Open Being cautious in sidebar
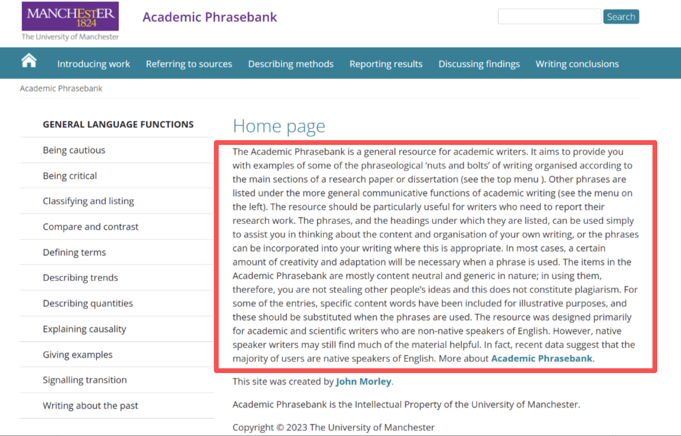681x436 pixels. pyautogui.click(x=74, y=150)
